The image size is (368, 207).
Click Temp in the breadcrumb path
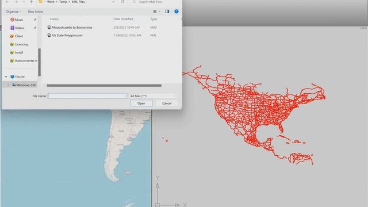63,2
